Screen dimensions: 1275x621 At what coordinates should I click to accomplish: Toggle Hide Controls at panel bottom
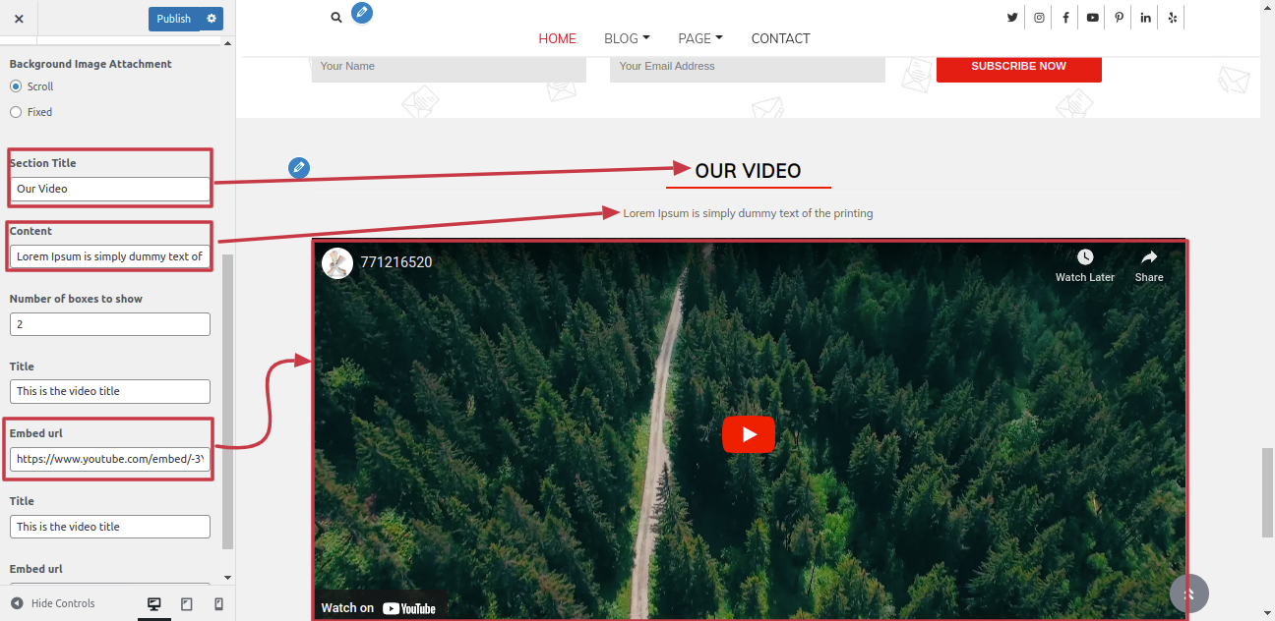pos(53,603)
